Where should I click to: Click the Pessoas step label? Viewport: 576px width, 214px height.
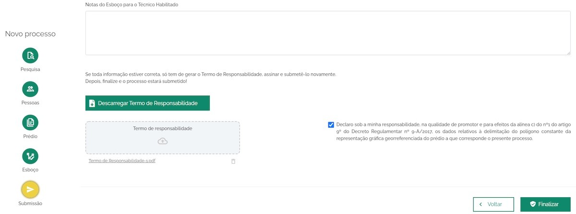tap(30, 103)
